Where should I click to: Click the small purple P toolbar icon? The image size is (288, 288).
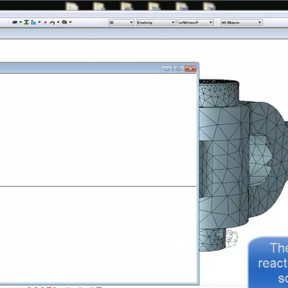pos(46,23)
